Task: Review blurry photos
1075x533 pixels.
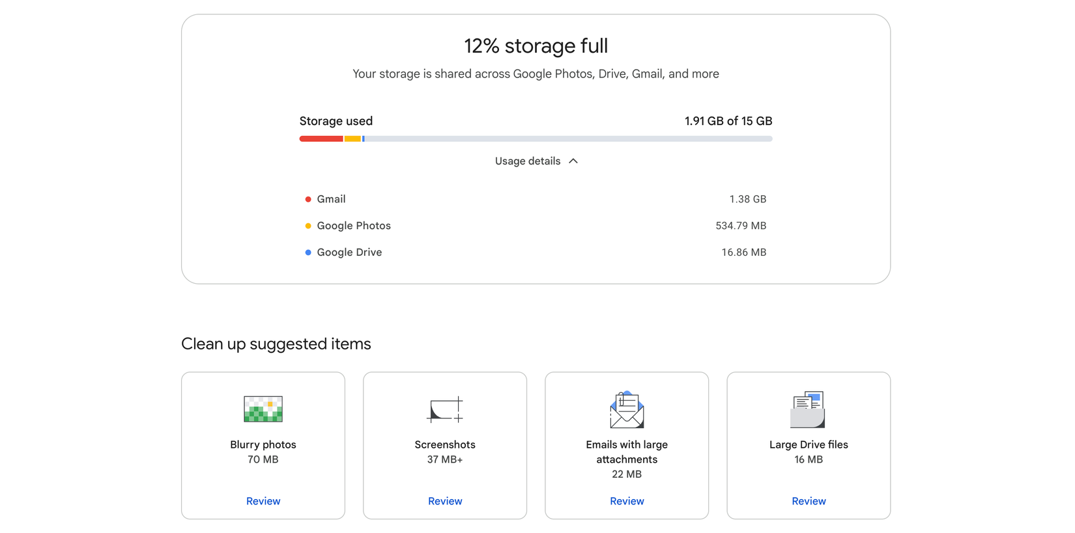Action: tap(263, 501)
